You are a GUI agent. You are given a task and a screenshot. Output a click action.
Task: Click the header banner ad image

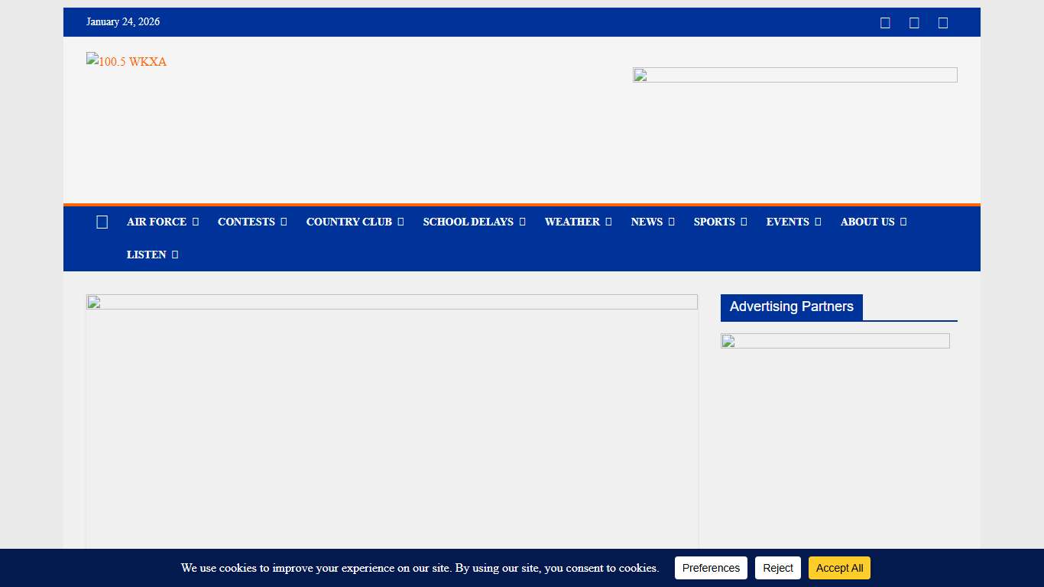tap(795, 75)
